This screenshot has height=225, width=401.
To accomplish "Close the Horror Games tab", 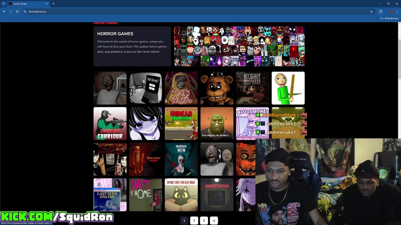I will coord(47,4).
